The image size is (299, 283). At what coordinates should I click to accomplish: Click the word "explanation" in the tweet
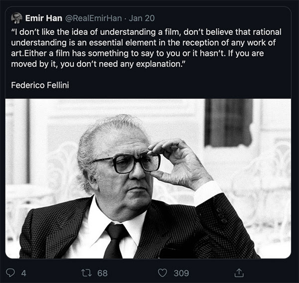[x=158, y=64]
